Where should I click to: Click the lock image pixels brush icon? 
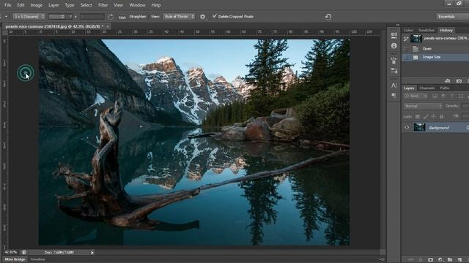pos(426,116)
